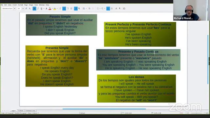Click the document modified indicator icon
210x118 pixels.
pos(181,113)
